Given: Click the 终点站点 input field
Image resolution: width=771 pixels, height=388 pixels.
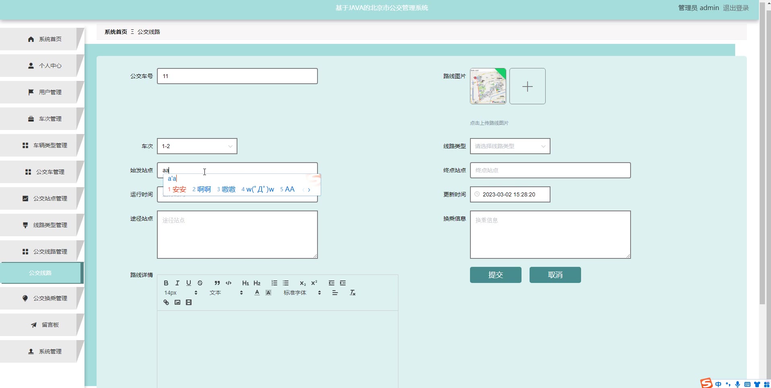Looking at the screenshot, I should point(550,170).
